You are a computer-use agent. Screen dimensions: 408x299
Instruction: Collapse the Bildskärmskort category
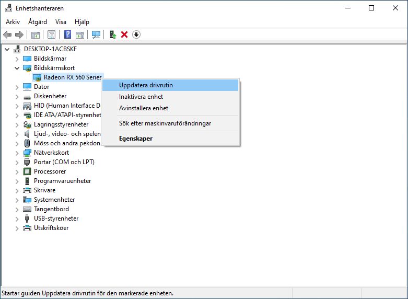pos(17,68)
